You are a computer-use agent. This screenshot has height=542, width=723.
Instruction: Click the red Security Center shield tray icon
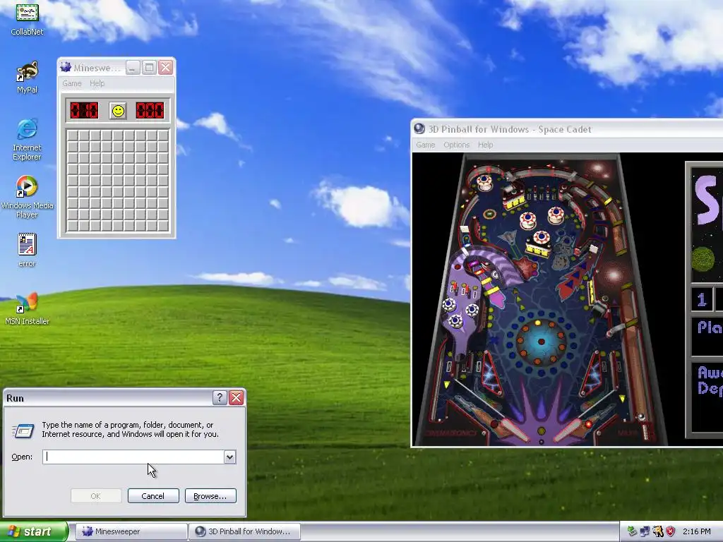(x=671, y=531)
